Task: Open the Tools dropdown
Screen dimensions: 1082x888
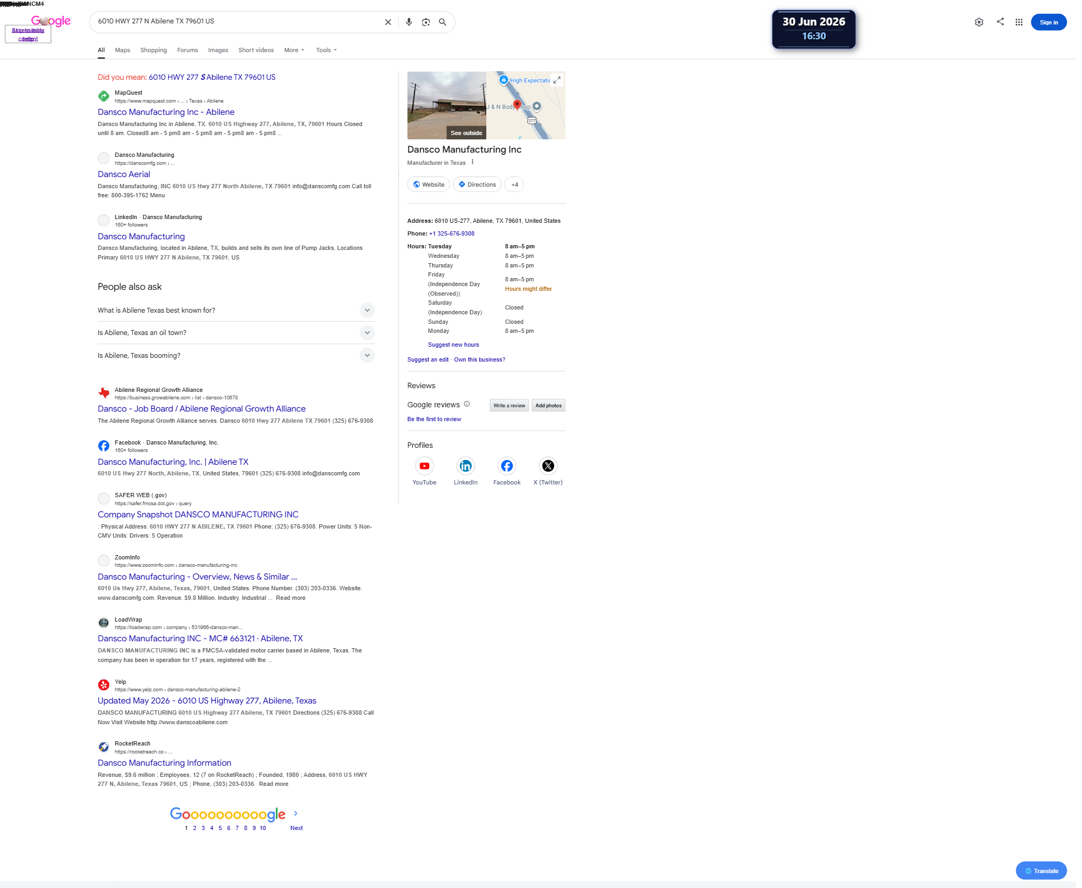Action: [x=326, y=50]
